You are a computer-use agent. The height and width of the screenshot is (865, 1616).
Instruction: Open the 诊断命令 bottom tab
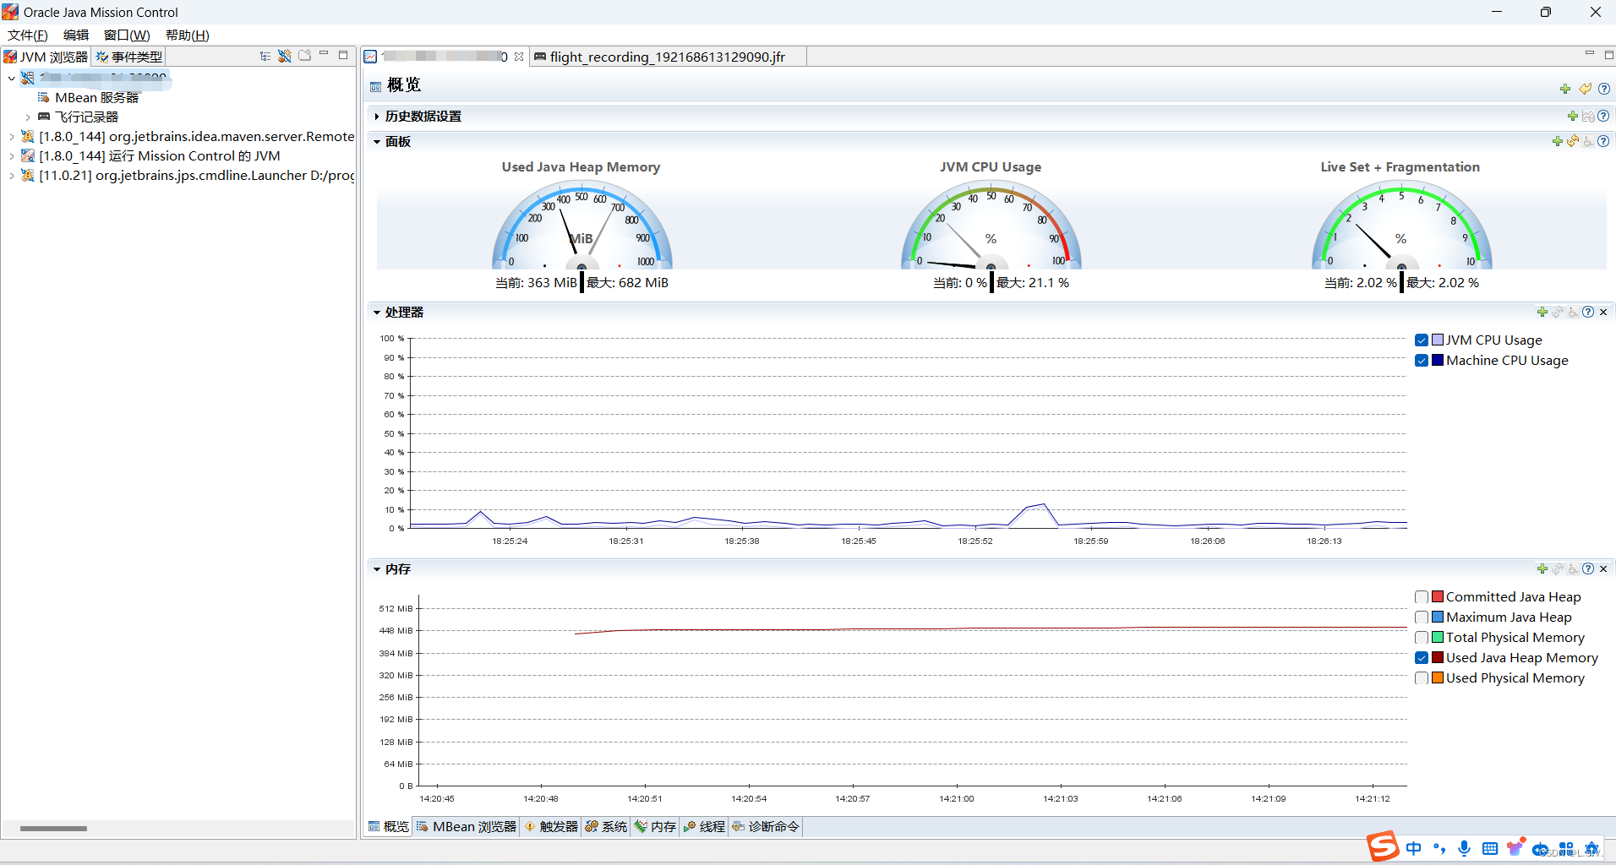(766, 826)
